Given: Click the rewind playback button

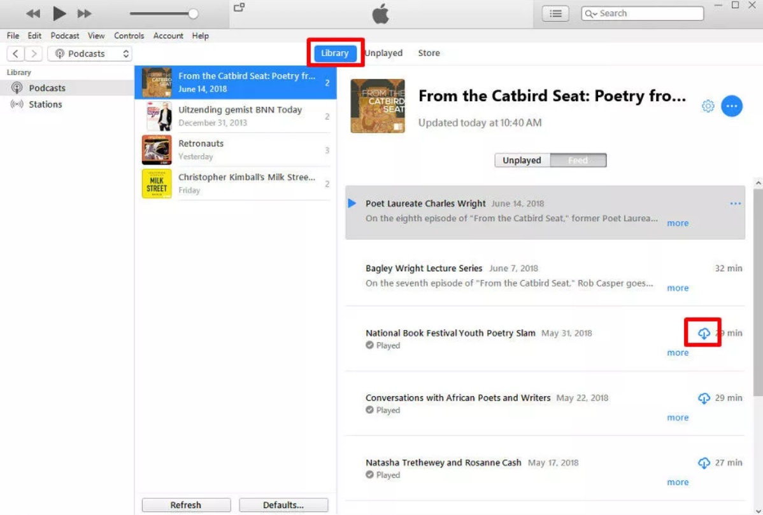Looking at the screenshot, I should pyautogui.click(x=33, y=13).
